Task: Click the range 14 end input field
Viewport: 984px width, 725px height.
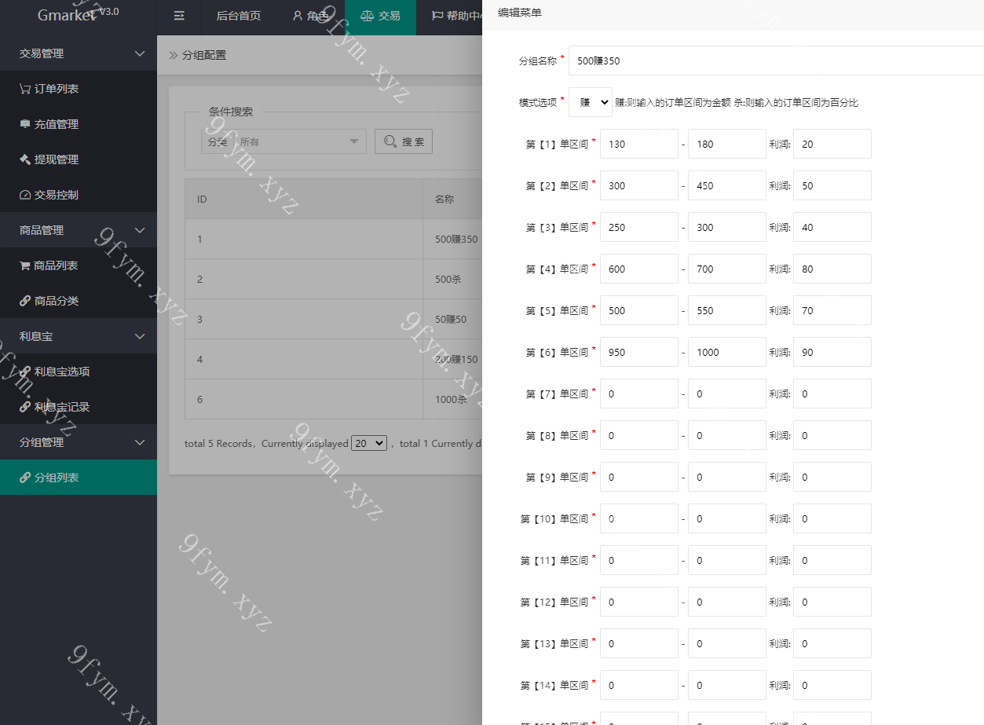Action: (727, 685)
